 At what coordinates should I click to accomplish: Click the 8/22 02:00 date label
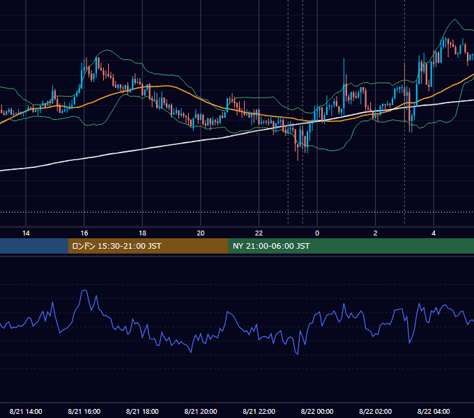pos(376,411)
